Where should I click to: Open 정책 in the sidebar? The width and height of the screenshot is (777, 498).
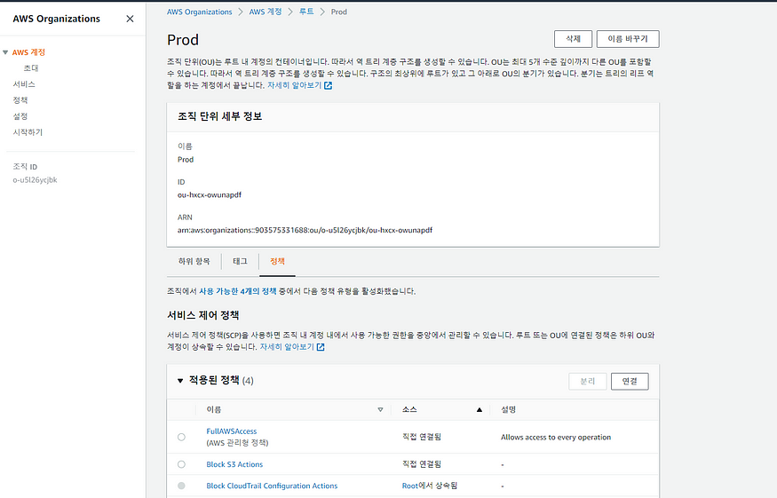pyautogui.click(x=20, y=100)
